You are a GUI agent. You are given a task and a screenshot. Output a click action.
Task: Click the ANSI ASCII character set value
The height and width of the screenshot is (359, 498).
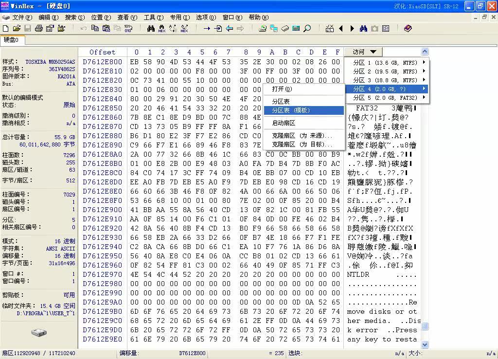click(60, 249)
